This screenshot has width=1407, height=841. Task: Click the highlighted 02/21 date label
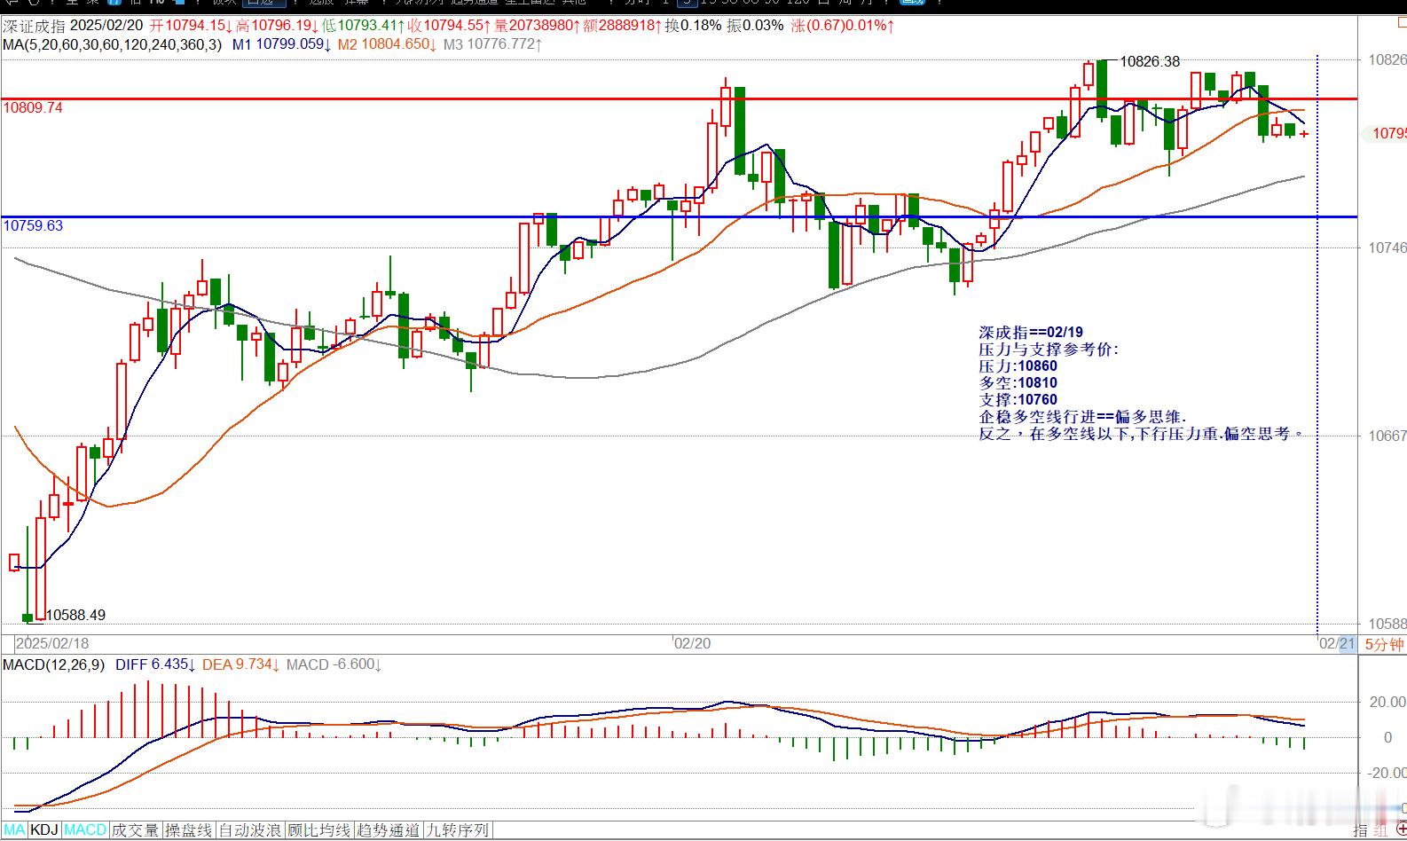(1337, 644)
